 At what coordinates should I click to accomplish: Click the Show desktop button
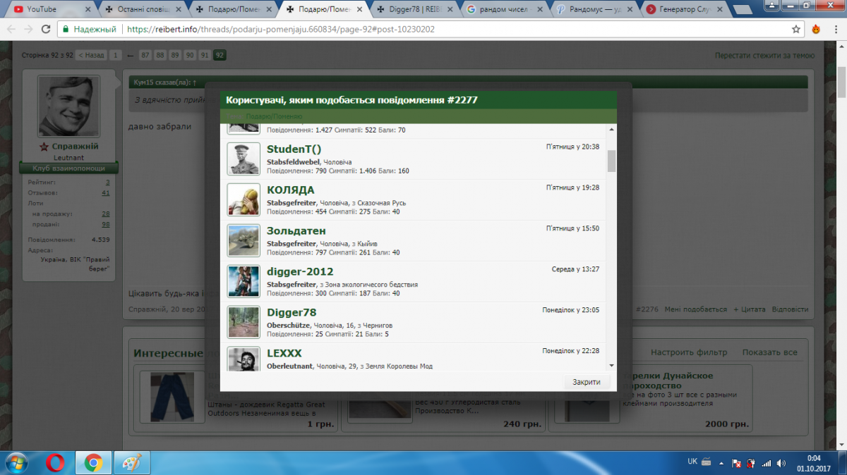(x=843, y=463)
